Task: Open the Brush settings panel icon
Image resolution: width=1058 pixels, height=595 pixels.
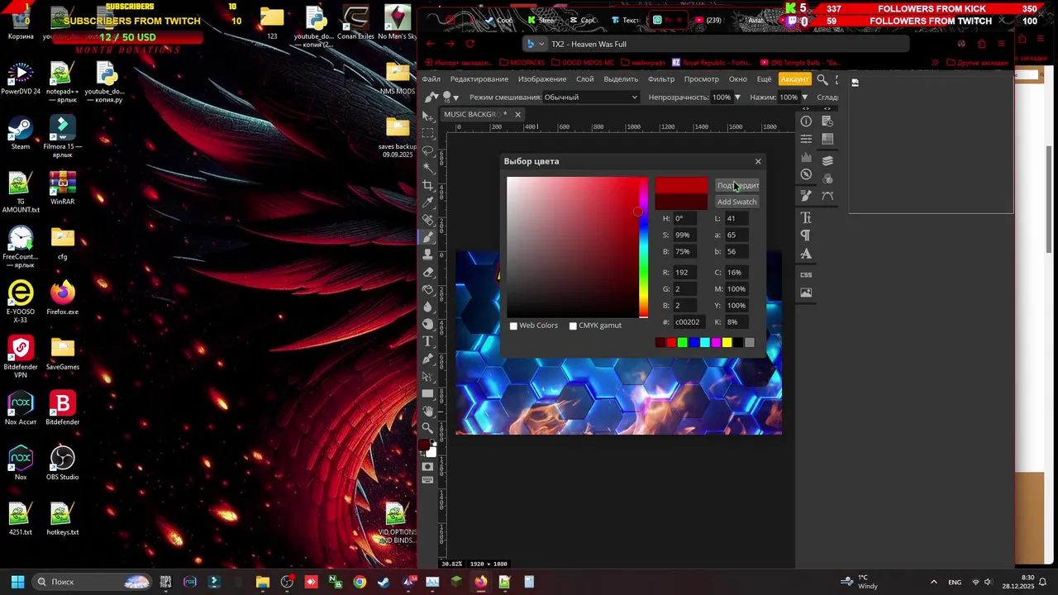Action: 806,196
